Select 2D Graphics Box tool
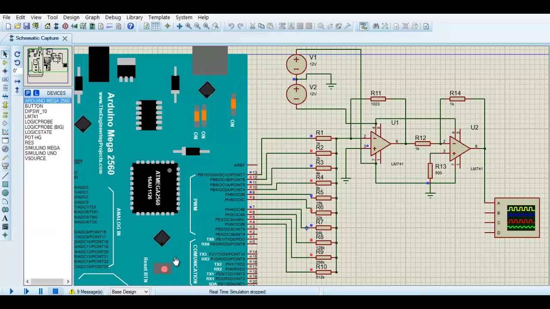 5,184
